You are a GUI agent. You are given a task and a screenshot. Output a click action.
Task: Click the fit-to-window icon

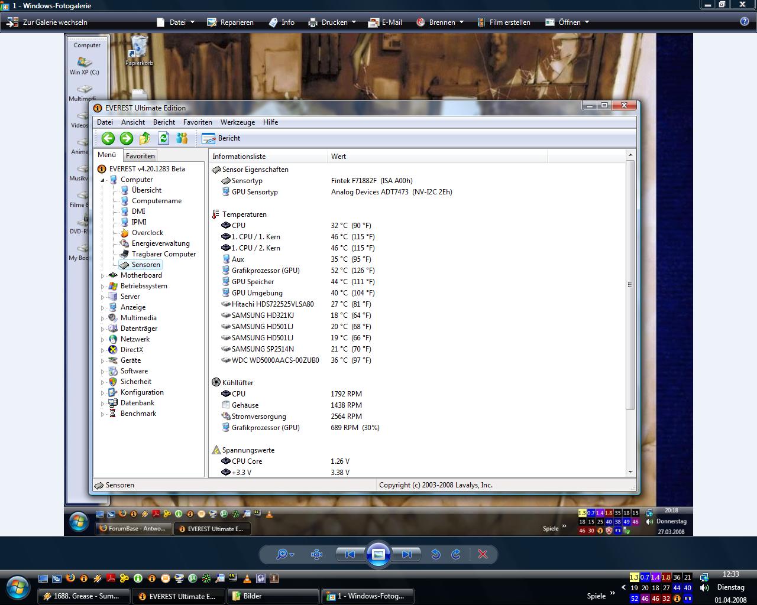coord(316,554)
